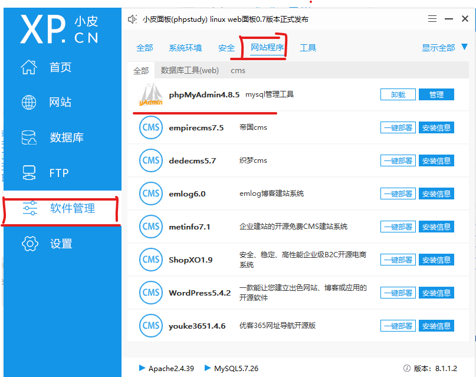Viewport: 476px width, 377px height.
Task: Click the MySQL5.7.26 status label
Action: click(x=236, y=368)
